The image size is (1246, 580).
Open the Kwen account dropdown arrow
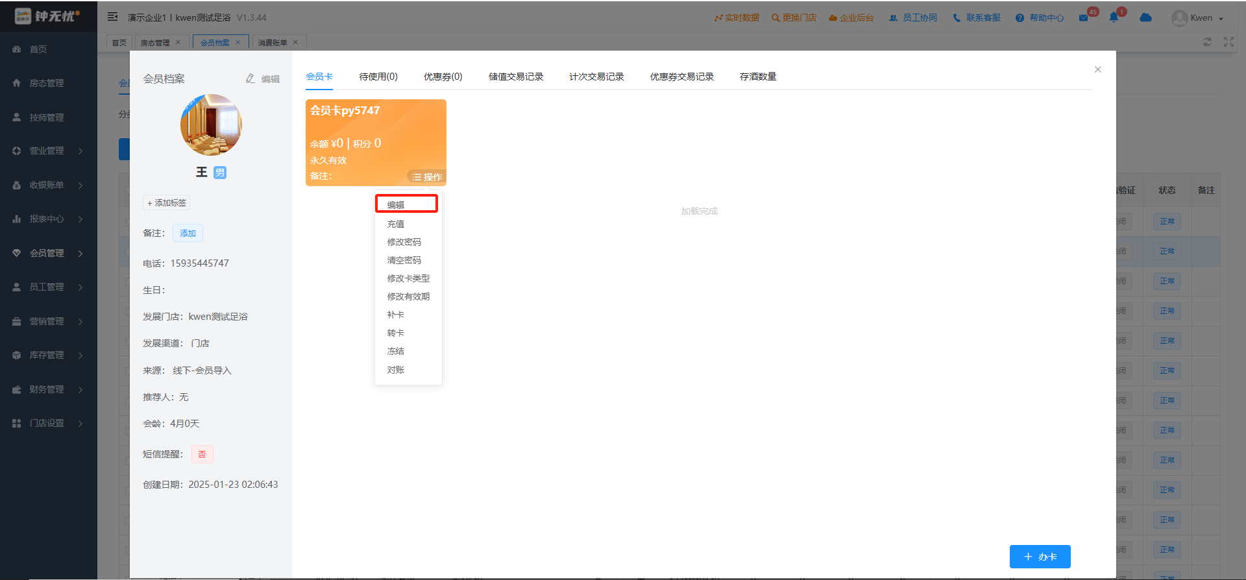point(1221,19)
